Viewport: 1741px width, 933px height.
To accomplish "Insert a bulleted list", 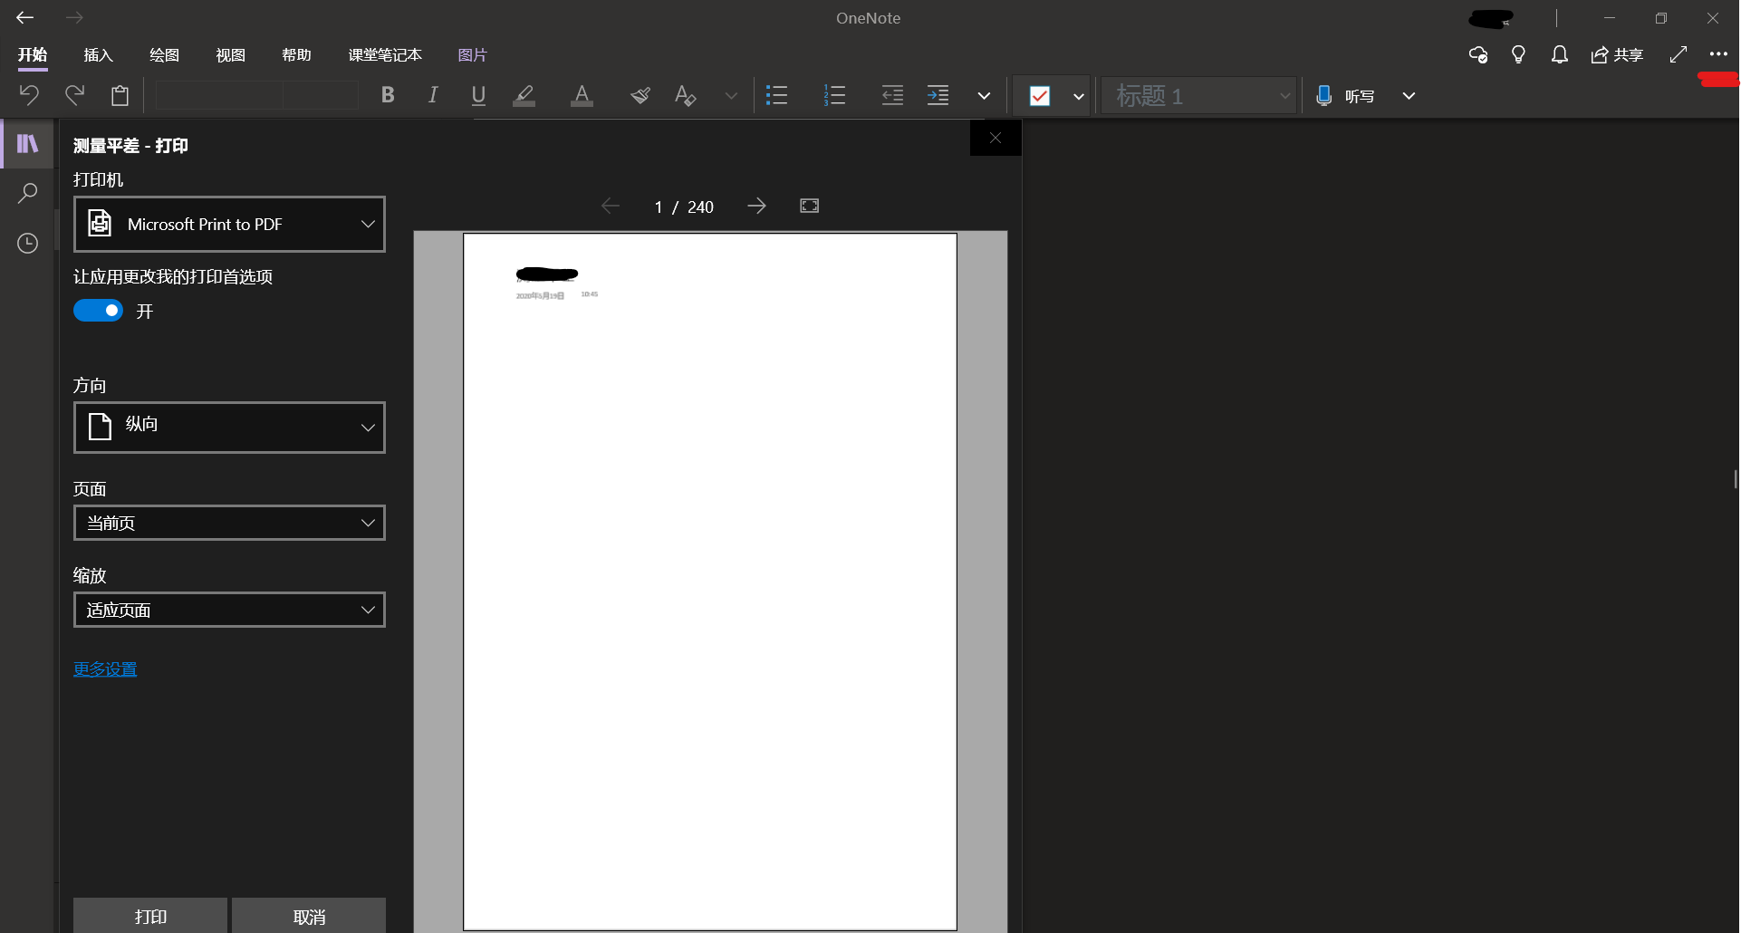I will (776, 95).
